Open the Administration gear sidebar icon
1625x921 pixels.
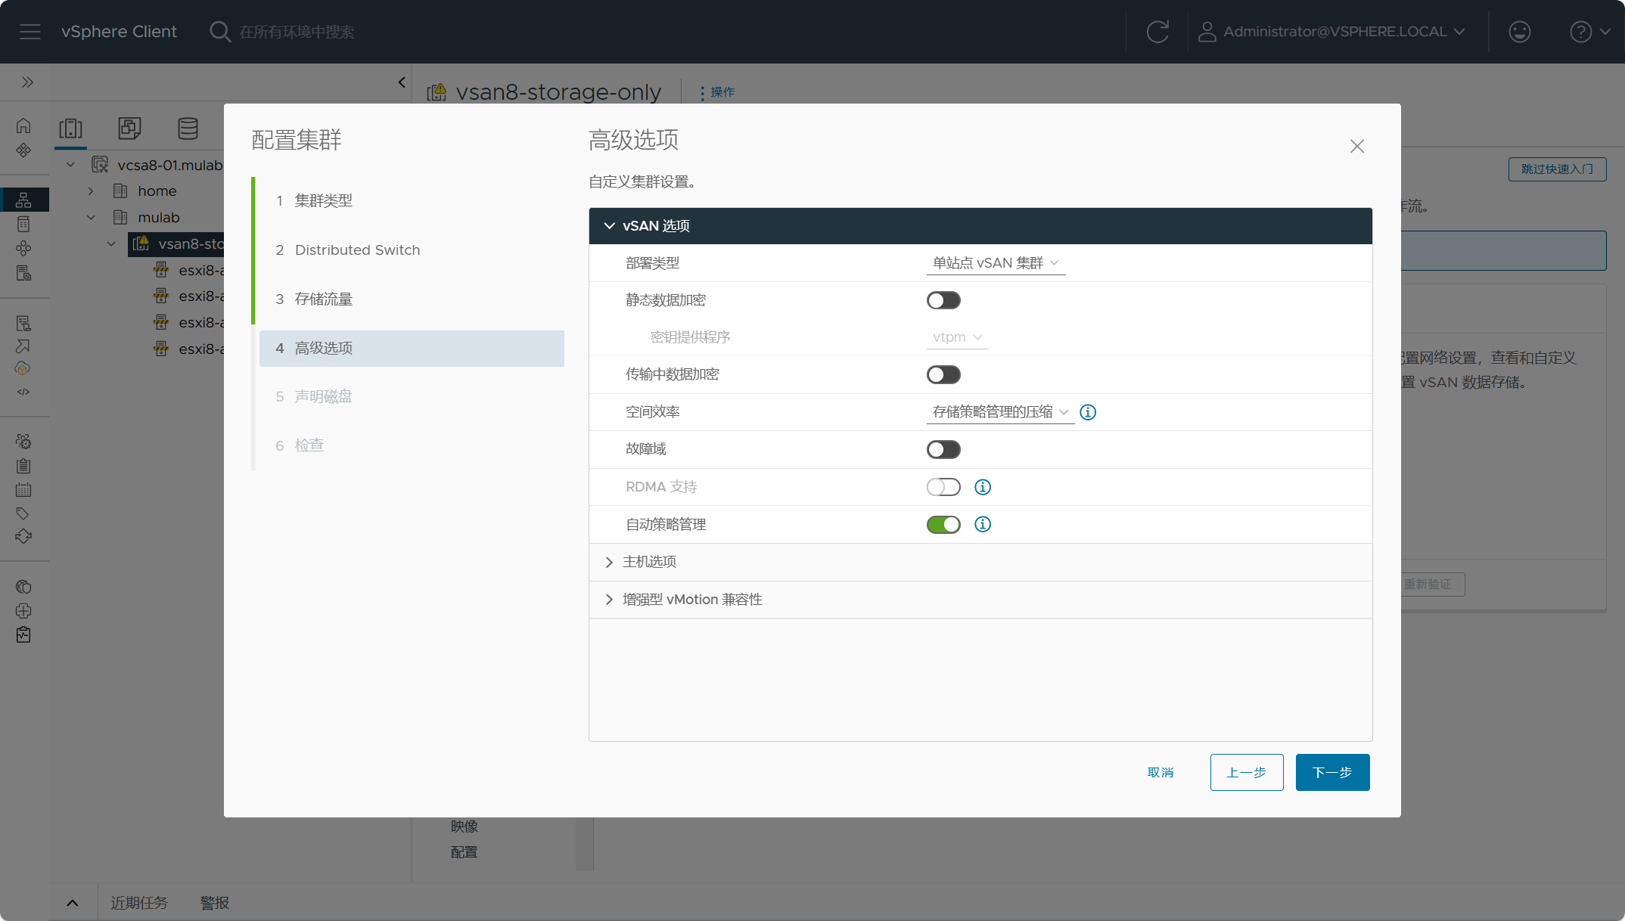click(x=23, y=441)
